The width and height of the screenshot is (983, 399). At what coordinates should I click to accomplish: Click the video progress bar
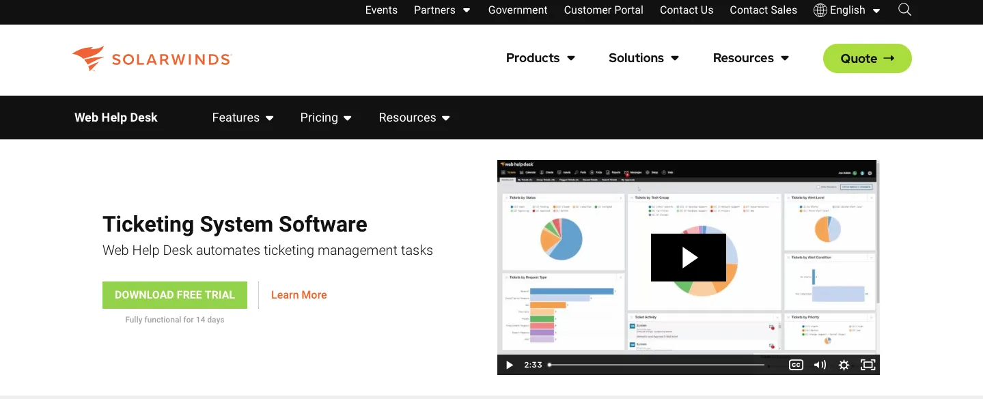tap(656, 365)
